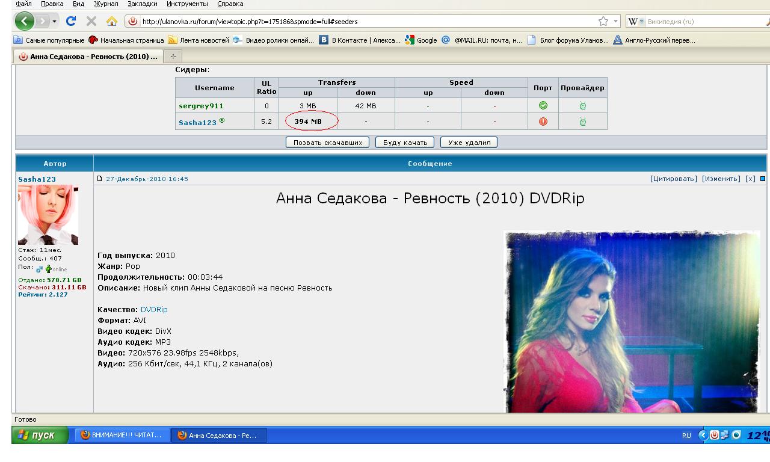Click the browser Back arrow button
The image size is (770, 462).
pyautogui.click(x=25, y=22)
